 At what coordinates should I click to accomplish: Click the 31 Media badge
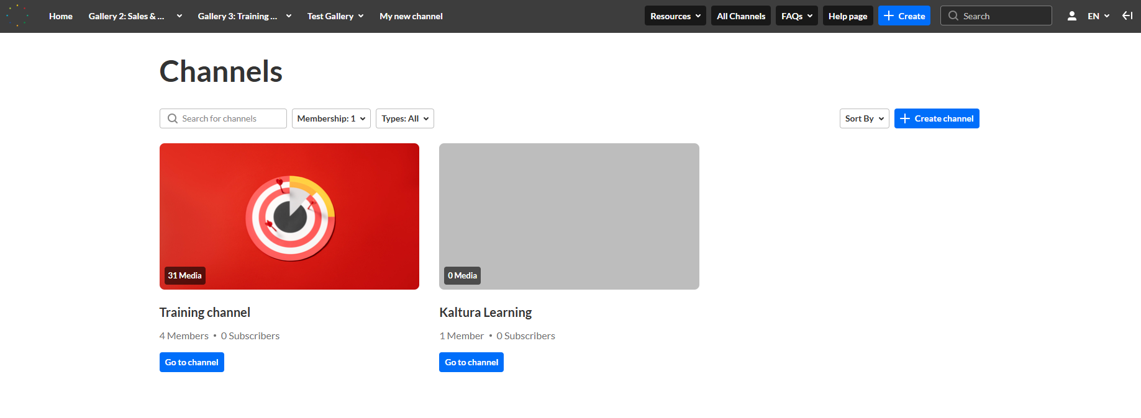tap(185, 275)
